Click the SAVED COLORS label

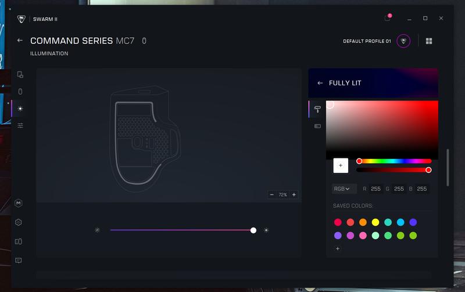point(353,206)
